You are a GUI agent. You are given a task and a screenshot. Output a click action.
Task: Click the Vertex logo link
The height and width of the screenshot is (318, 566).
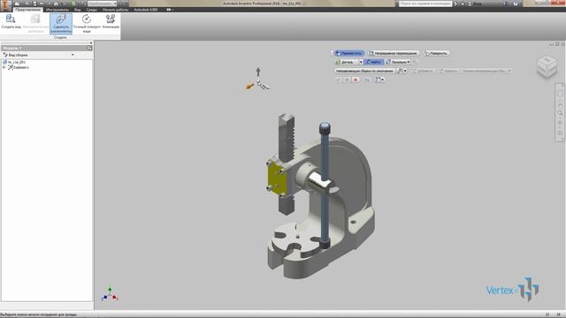coord(512,290)
